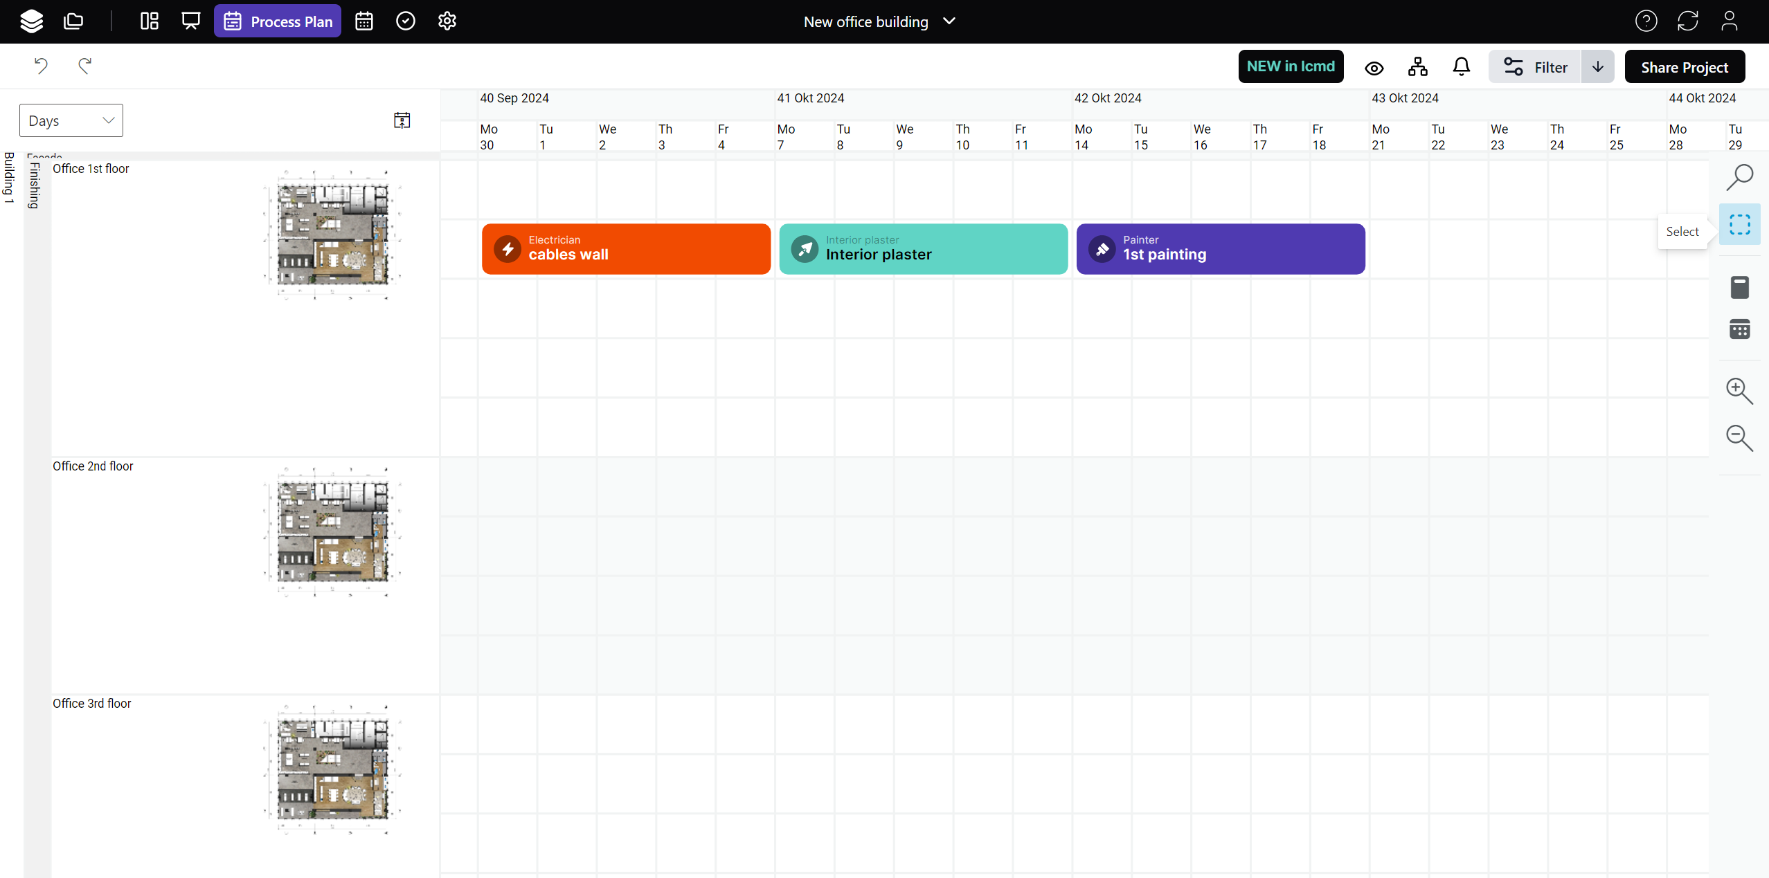Open the calendar view icon
Screen dimensions: 1769x878
coord(364,21)
